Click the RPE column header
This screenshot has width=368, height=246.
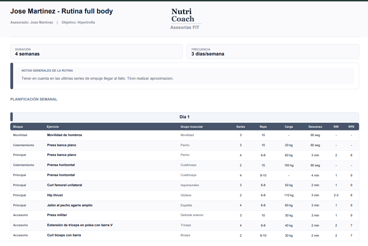pyautogui.click(x=351, y=127)
